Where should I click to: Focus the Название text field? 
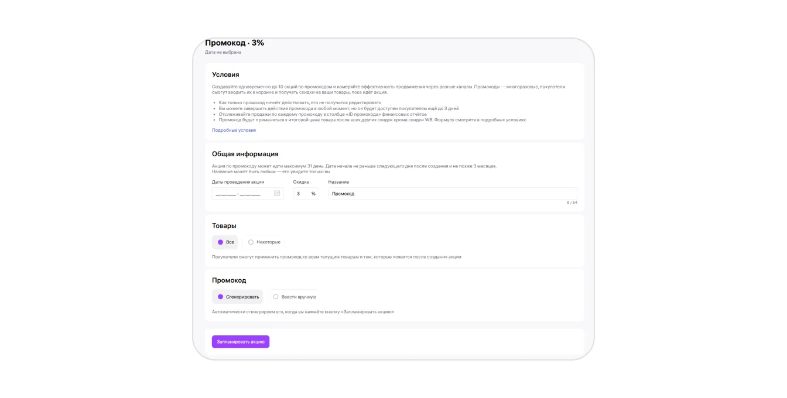point(452,194)
